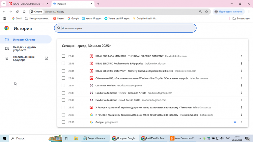Reload the page
Viewport: 253px width, 142px height.
[x=17, y=12]
